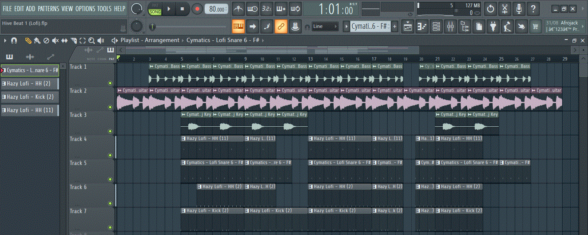Toggle Playlist snap magnet icon
The height and width of the screenshot is (235, 588).
click(x=14, y=40)
